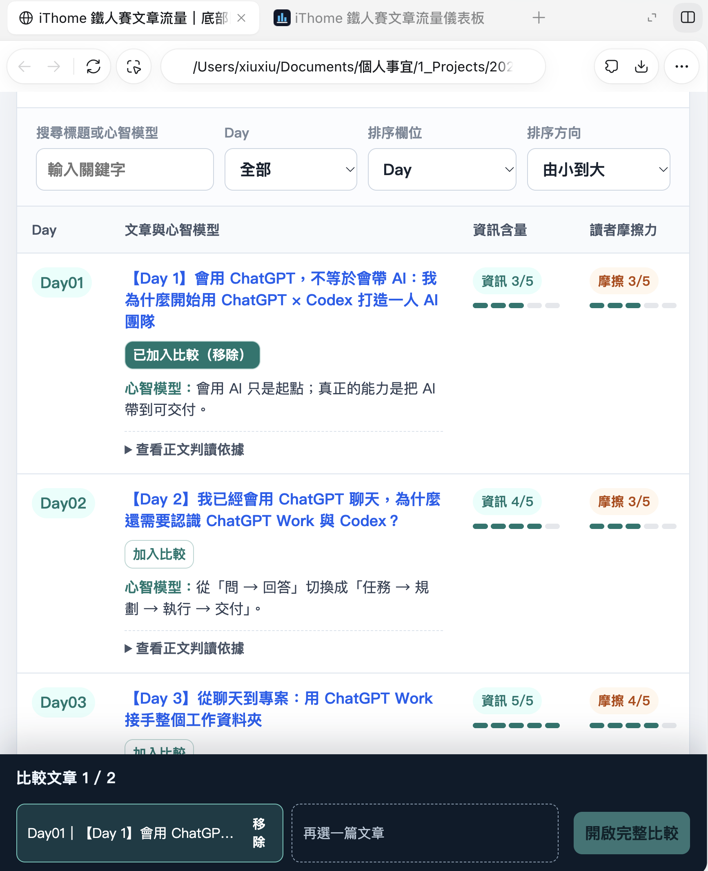This screenshot has height=871, width=708.
Task: Click the 摩擦 4/5 badge for Day03
Action: pos(624,701)
